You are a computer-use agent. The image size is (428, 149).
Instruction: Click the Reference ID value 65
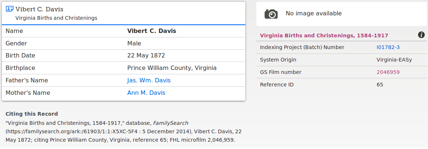[x=380, y=85]
